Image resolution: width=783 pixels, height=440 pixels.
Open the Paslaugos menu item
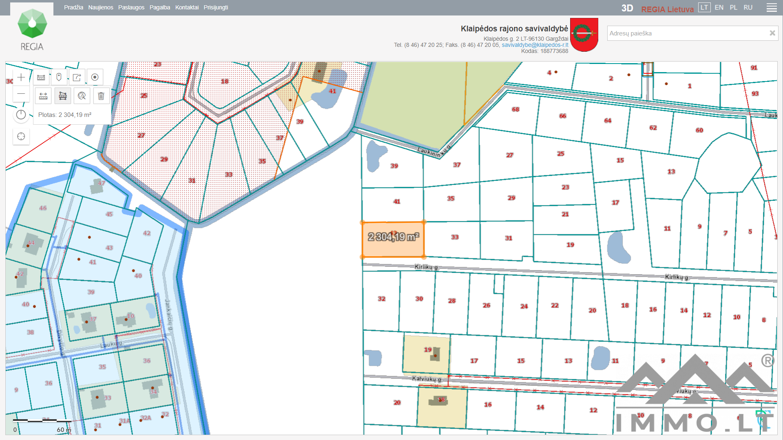point(131,7)
